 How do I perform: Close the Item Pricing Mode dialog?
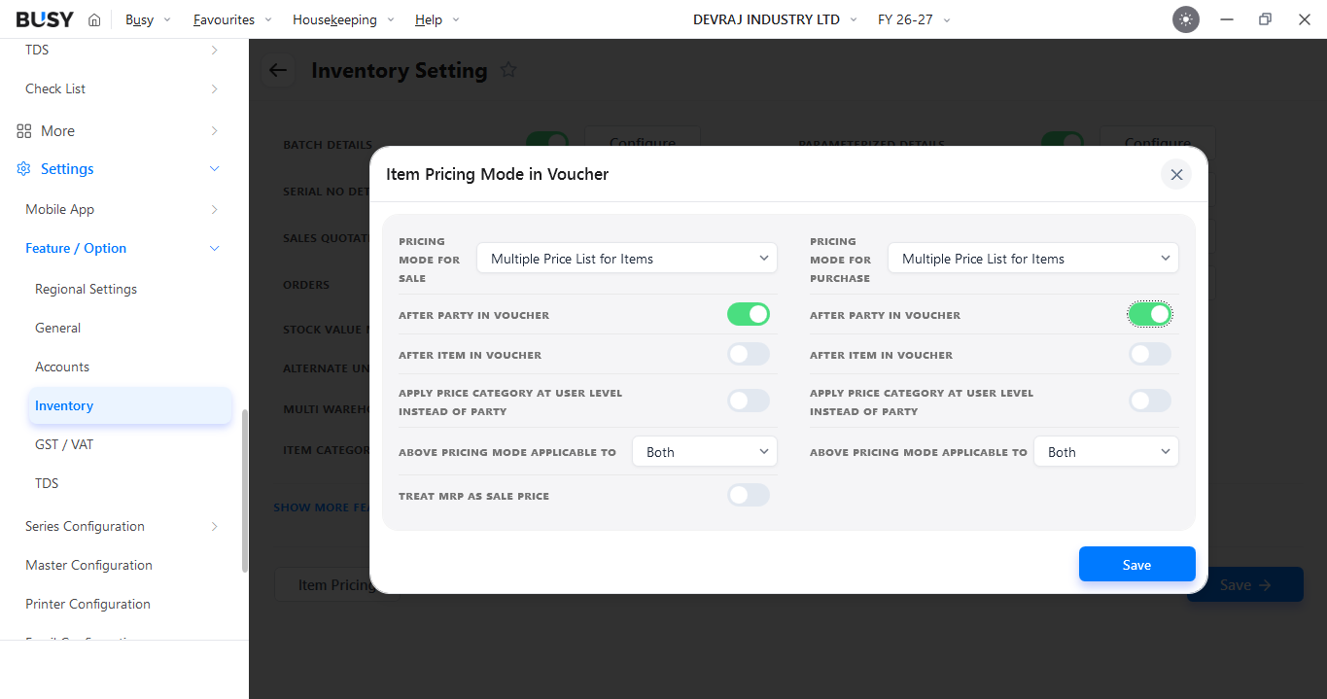click(x=1176, y=174)
